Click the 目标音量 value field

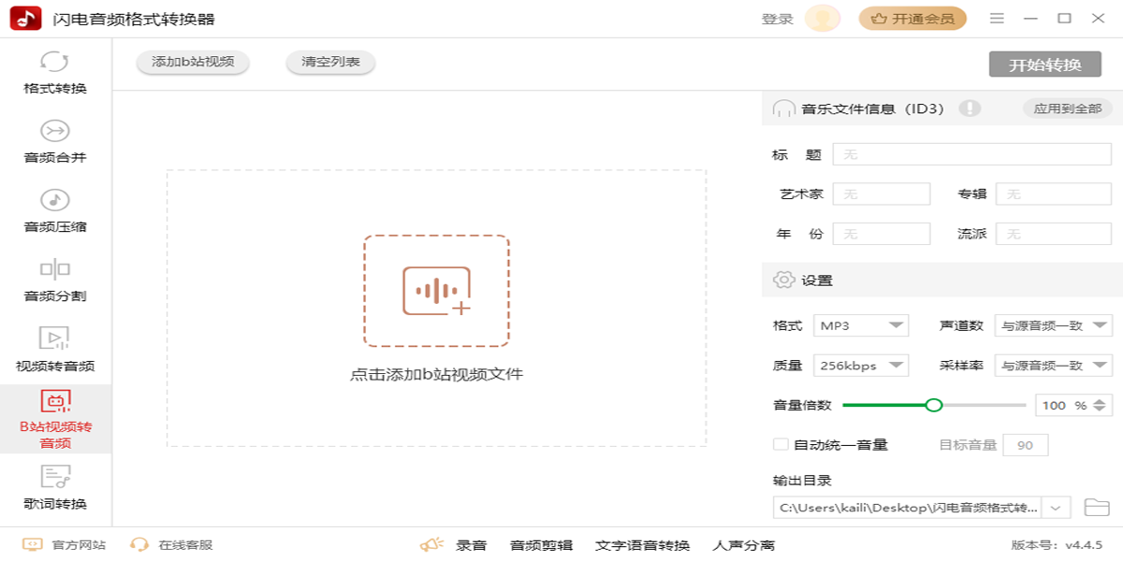point(1026,445)
